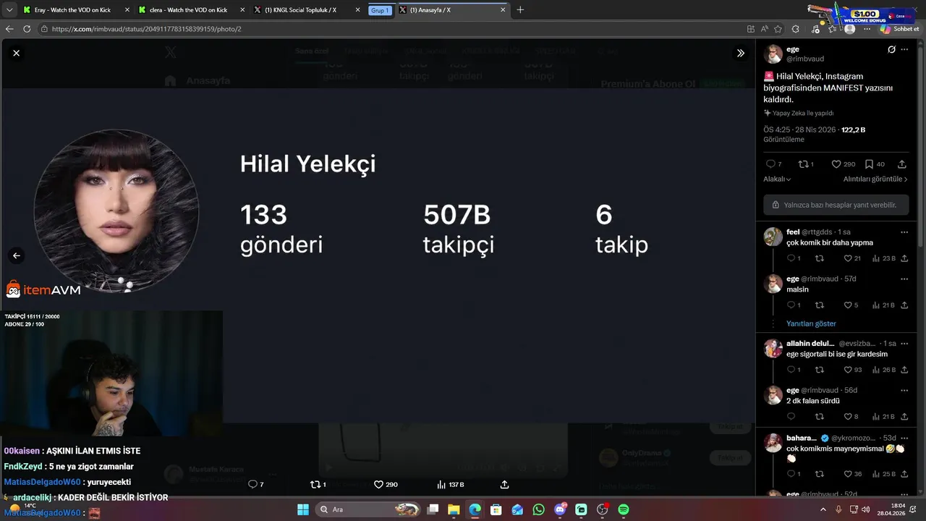Click repost icon under the photo

coord(315,484)
